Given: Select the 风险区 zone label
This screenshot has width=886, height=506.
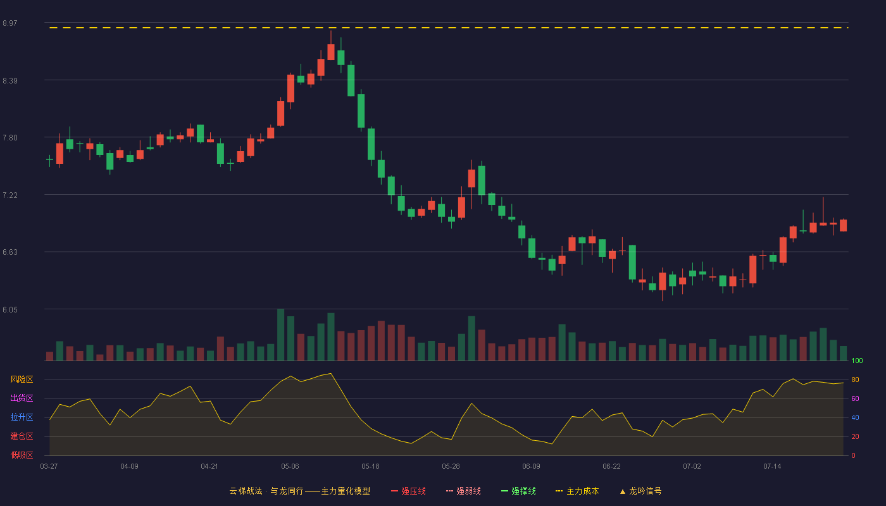Looking at the screenshot, I should click(x=22, y=379).
